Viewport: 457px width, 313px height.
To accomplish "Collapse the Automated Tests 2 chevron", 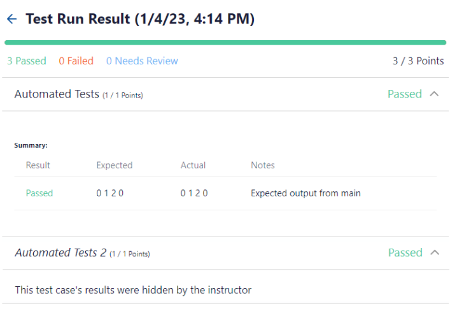I will tap(435, 252).
